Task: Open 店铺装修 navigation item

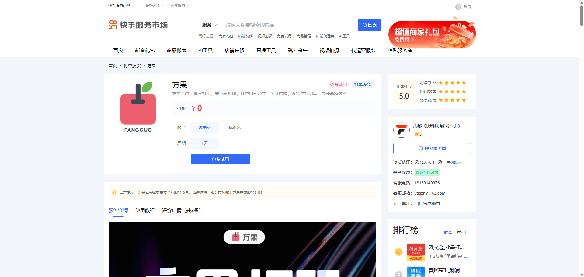Action: point(235,50)
